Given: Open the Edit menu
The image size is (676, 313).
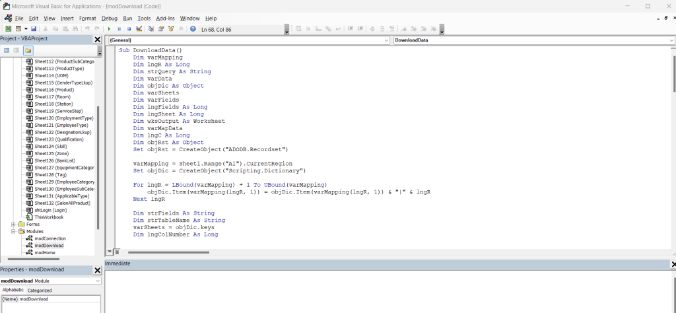Looking at the screenshot, I should pos(34,18).
